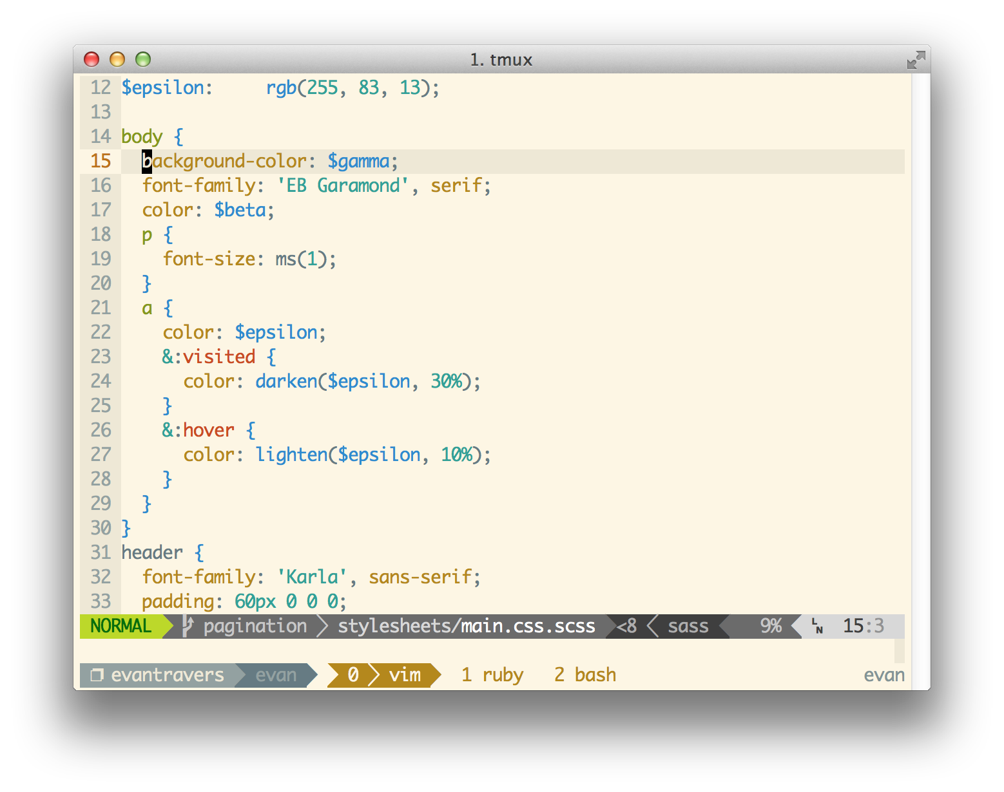
Task: Click the red close window button
Action: [x=92, y=59]
